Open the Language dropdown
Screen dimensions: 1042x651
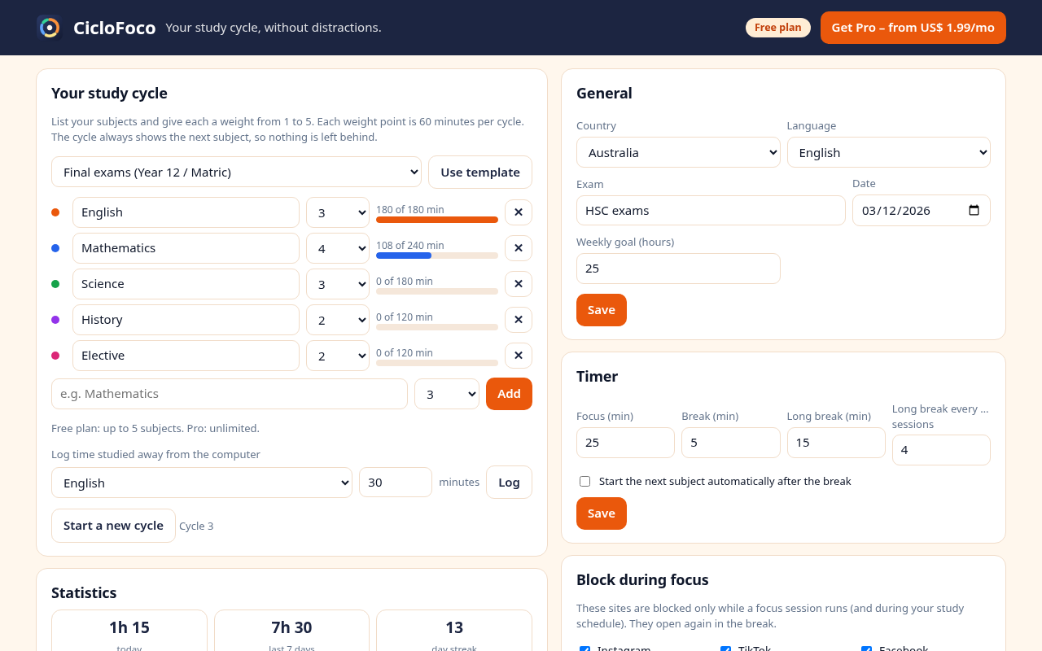[x=889, y=152]
